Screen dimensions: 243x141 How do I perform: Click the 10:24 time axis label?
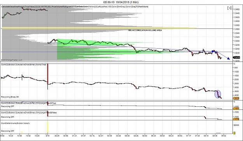point(11,136)
